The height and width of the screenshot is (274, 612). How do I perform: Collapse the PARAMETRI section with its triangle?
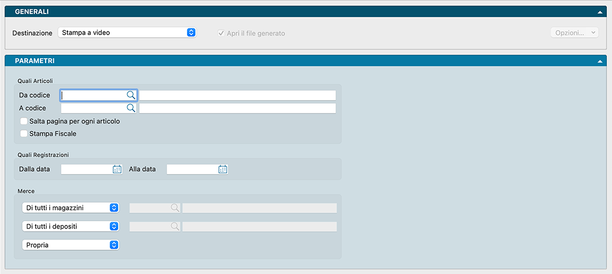pos(600,61)
